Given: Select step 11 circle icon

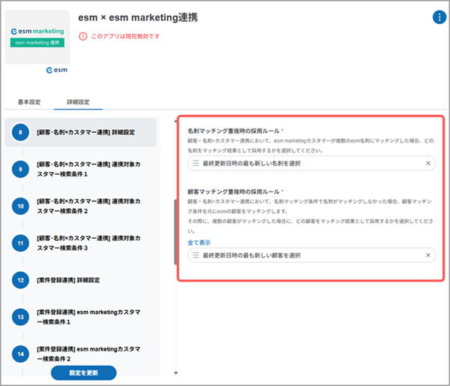Looking at the screenshot, I should pyautogui.click(x=20, y=243).
